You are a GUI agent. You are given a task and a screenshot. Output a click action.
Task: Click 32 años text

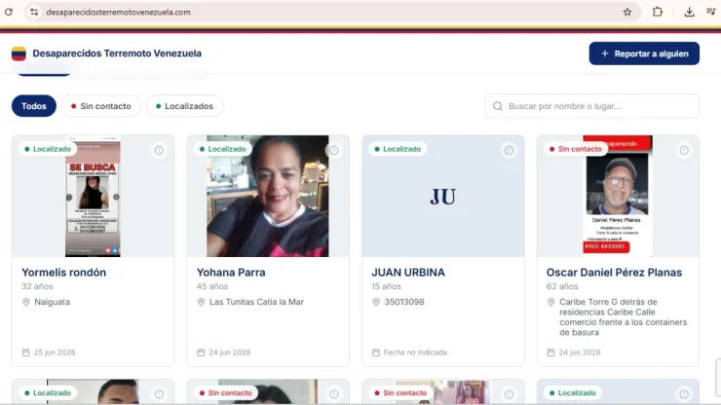[37, 286]
